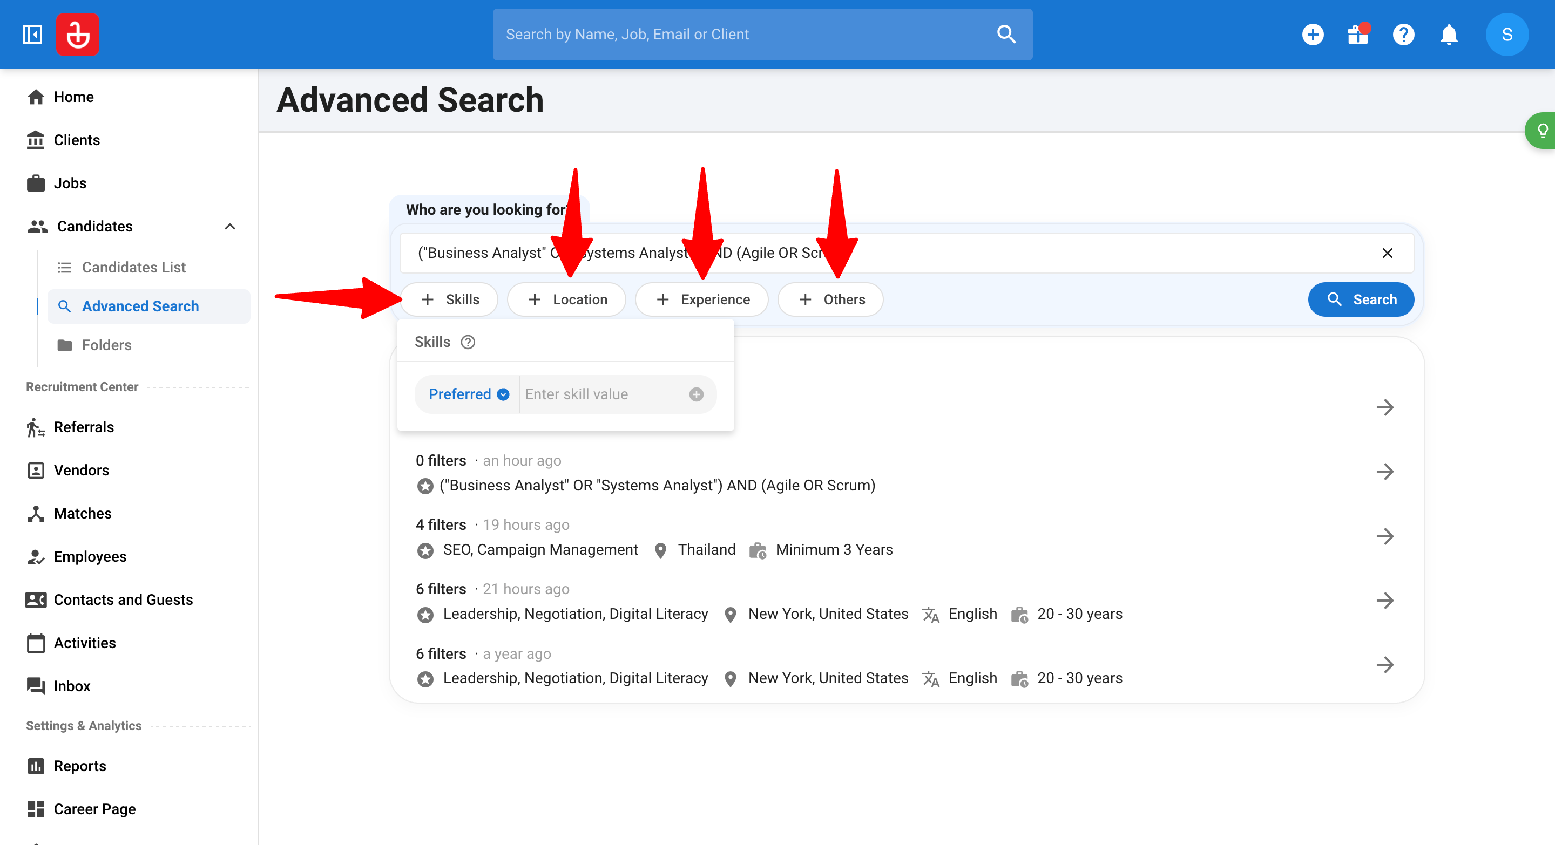1555x845 pixels.
Task: Click the add skill plus icon
Action: click(696, 394)
